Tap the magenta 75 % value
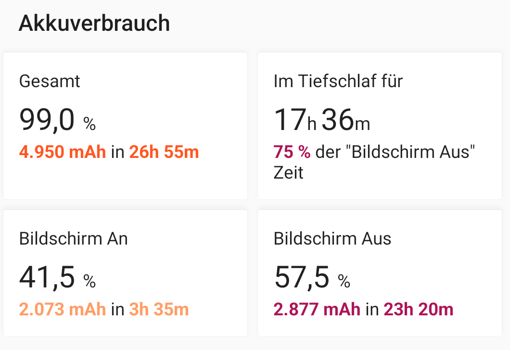The width and height of the screenshot is (510, 350). click(292, 152)
